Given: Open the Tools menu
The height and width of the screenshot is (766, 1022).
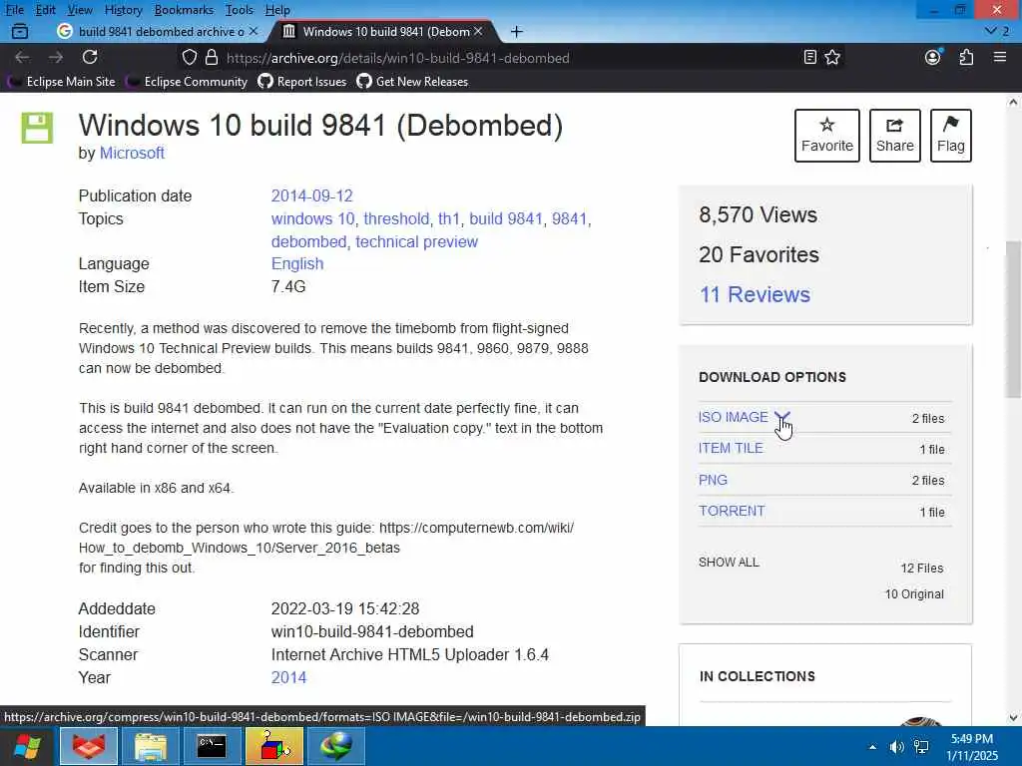Looking at the screenshot, I should 240,10.
